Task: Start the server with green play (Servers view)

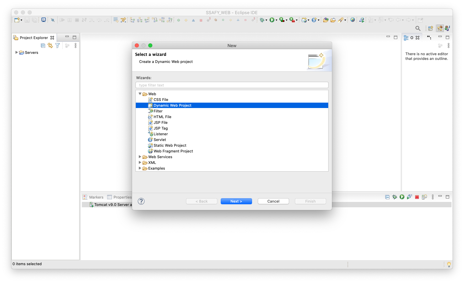Action: tap(402, 197)
